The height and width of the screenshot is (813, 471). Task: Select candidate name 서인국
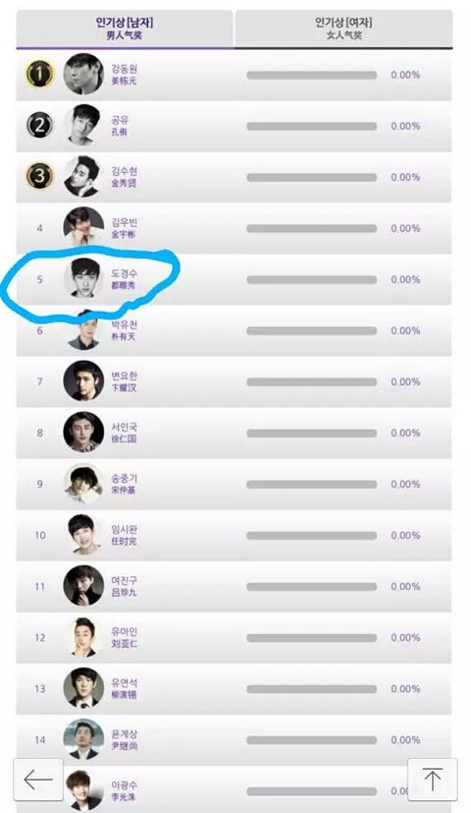[x=125, y=428]
